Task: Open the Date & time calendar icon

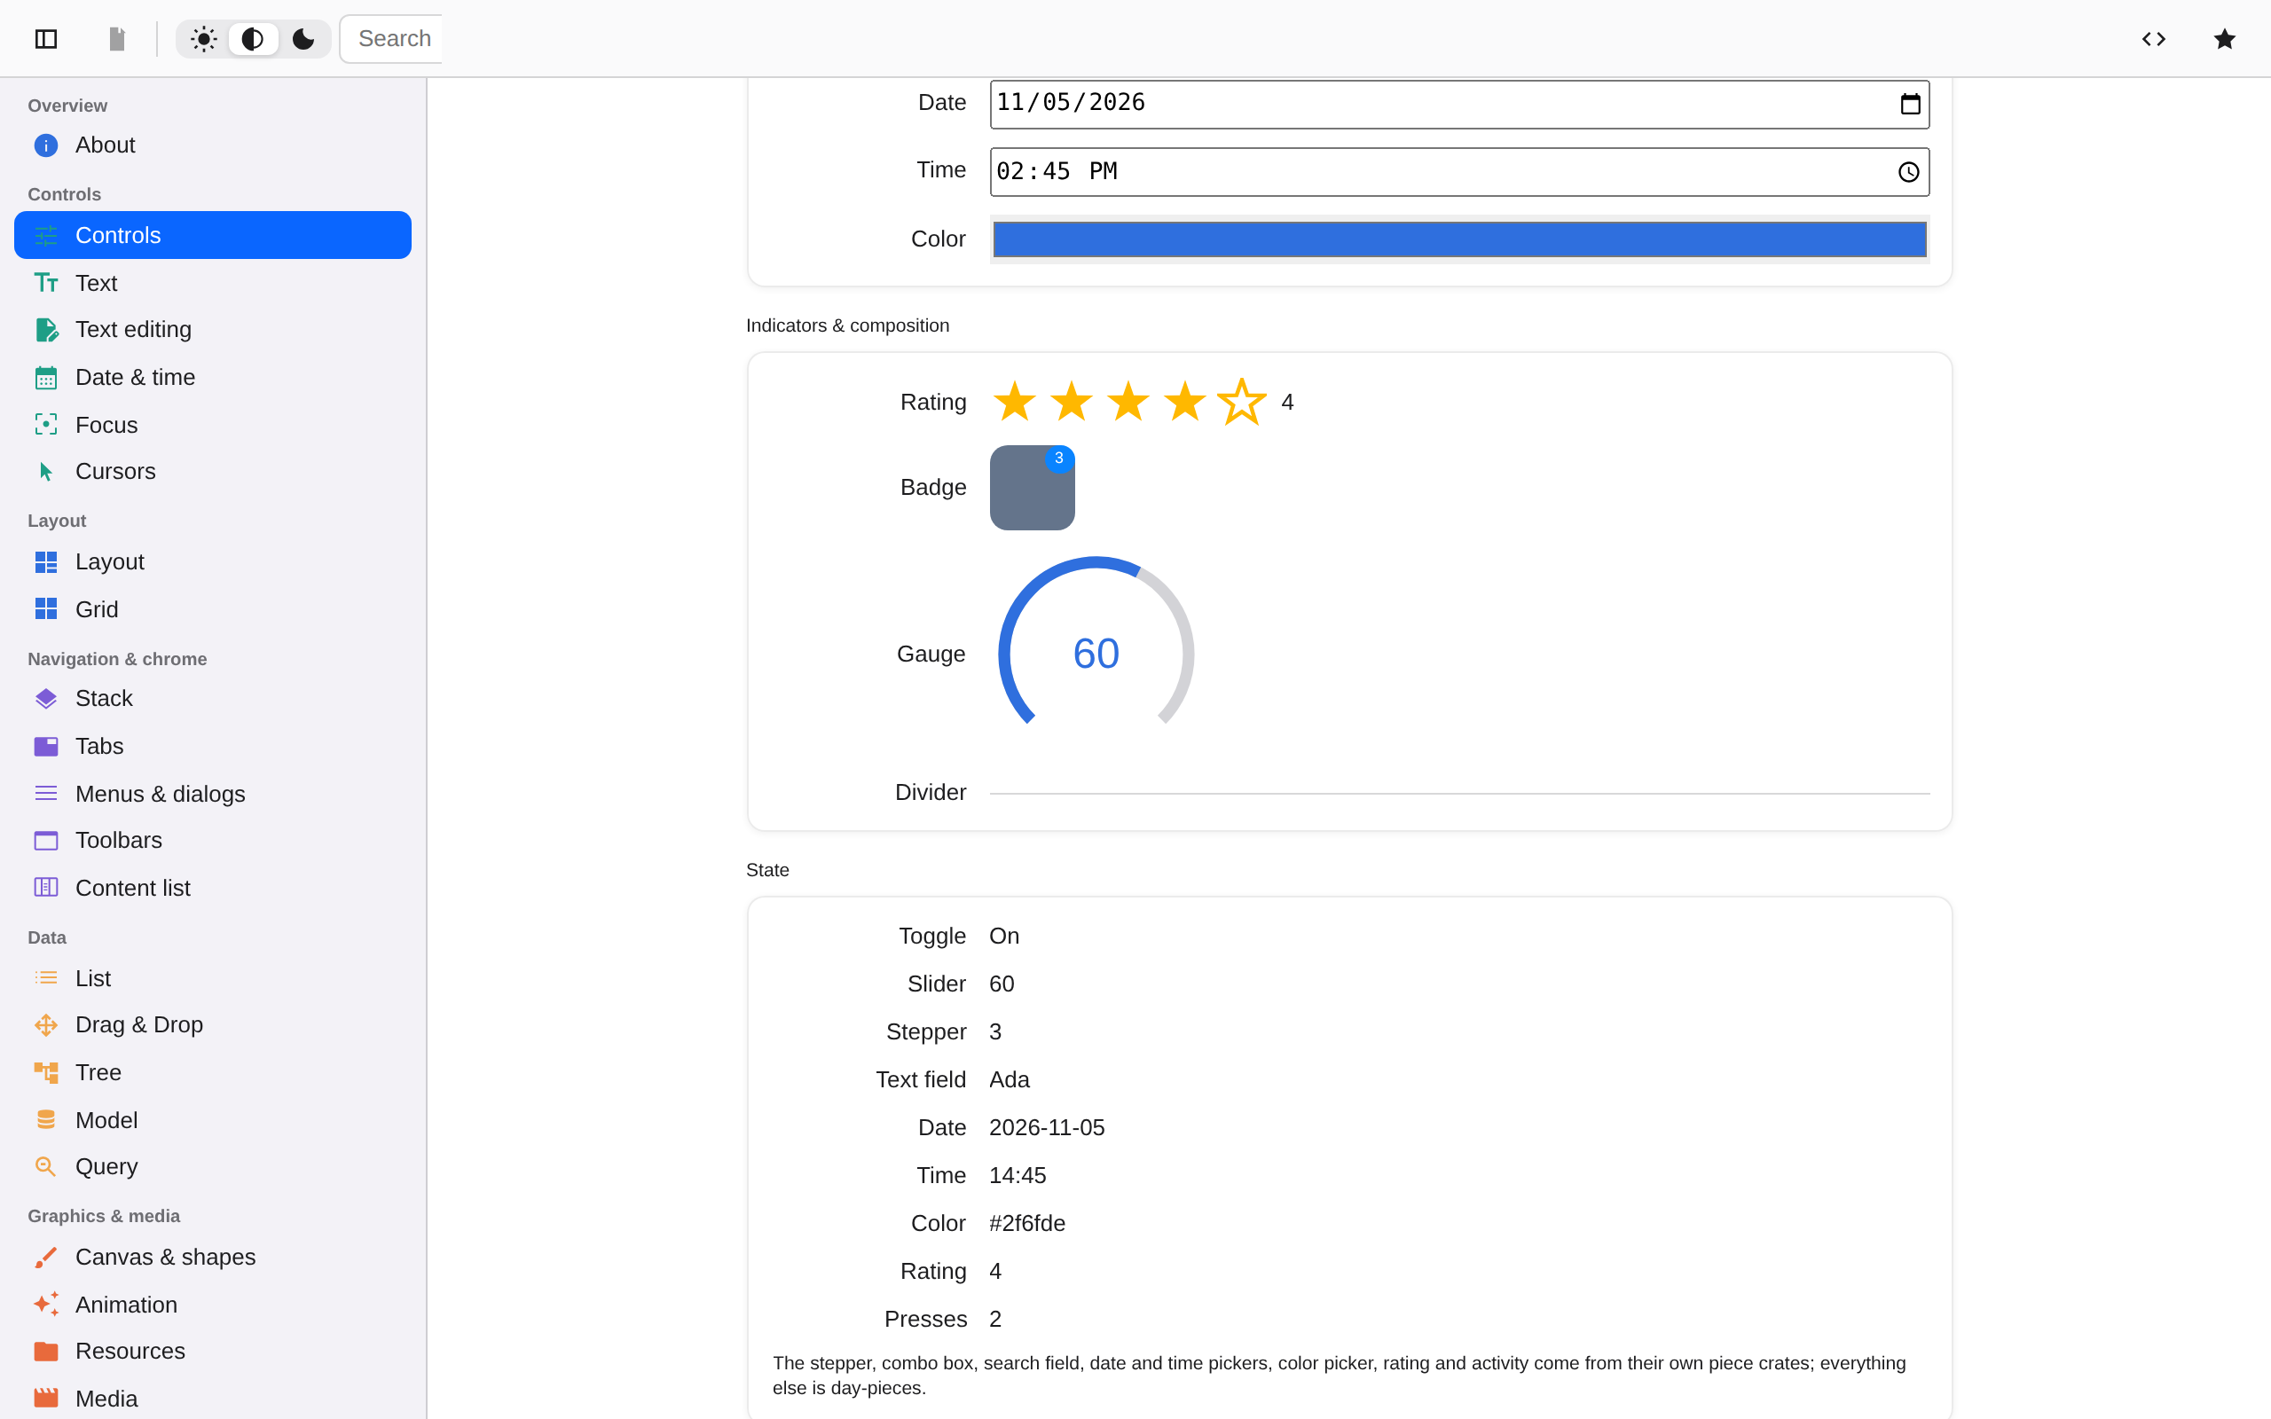Action: 46,377
